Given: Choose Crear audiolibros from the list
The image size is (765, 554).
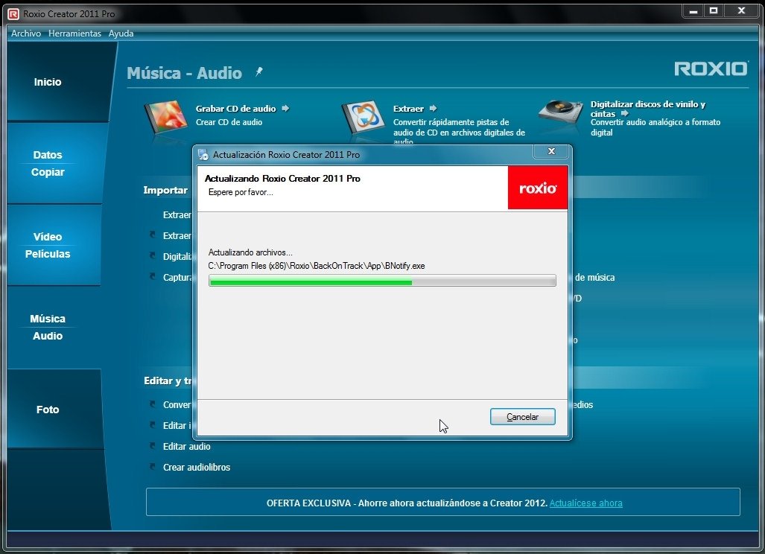Looking at the screenshot, I should tap(197, 467).
